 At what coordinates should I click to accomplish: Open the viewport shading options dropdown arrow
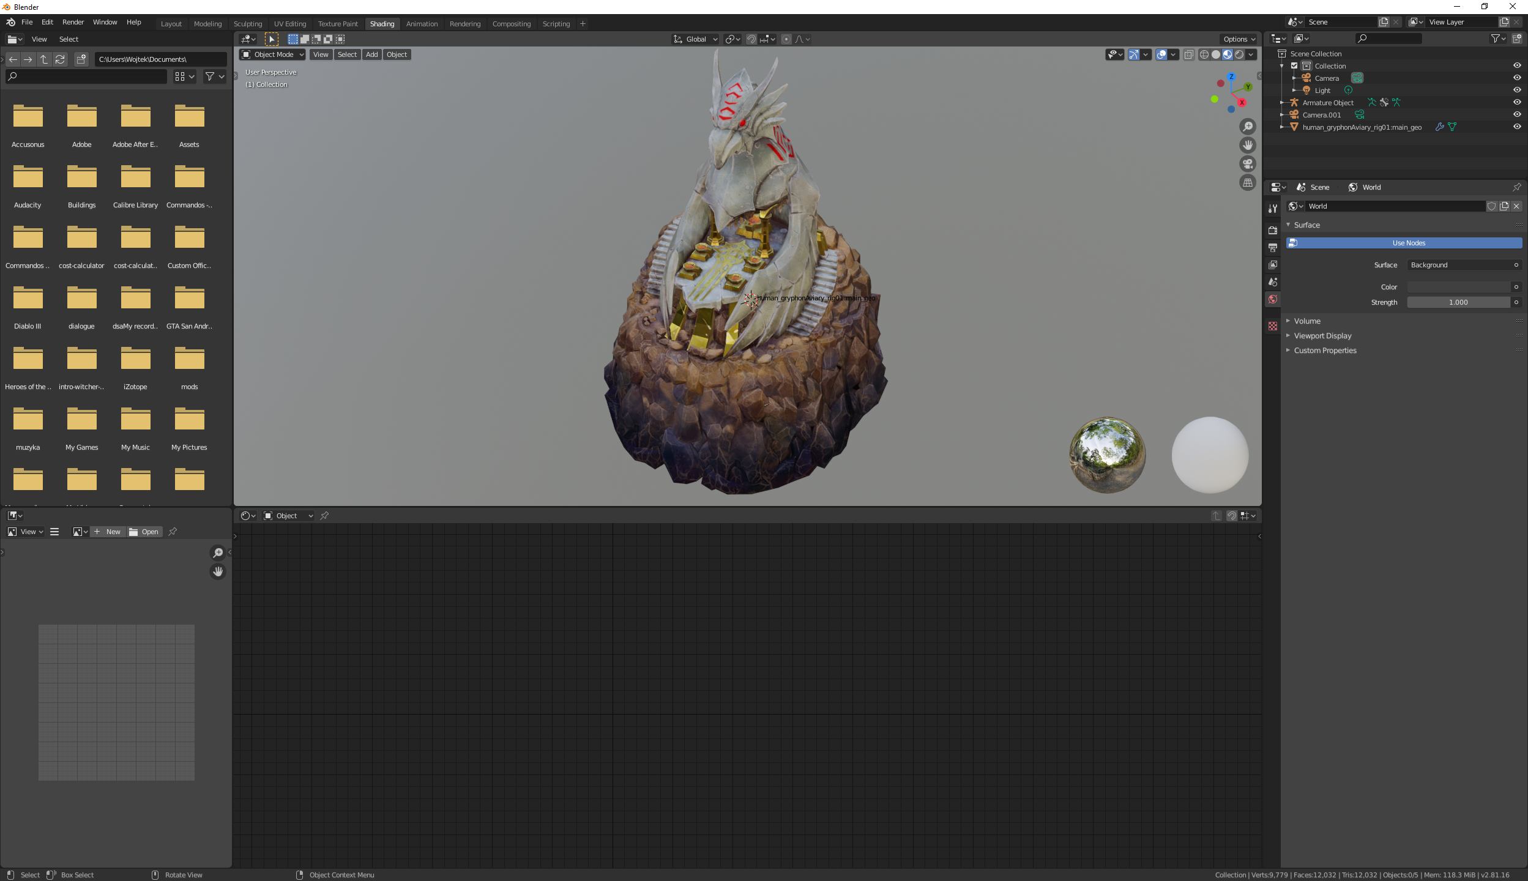pyautogui.click(x=1251, y=54)
